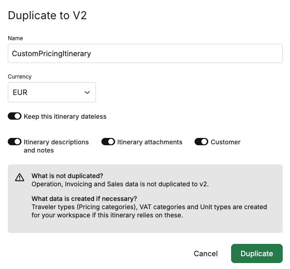
Task: Click 'What data is created if necessary?' heading
Action: pos(84,199)
